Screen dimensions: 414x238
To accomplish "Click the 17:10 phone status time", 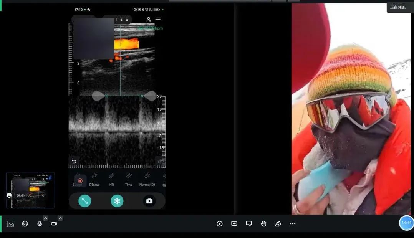I will 78,10.
